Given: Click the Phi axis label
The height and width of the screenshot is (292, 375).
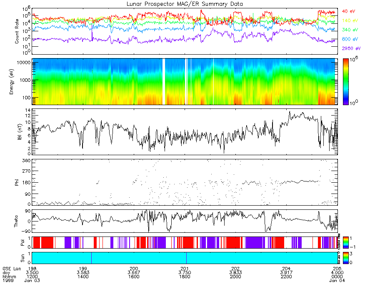Looking at the screenshot, I should 17,182.
